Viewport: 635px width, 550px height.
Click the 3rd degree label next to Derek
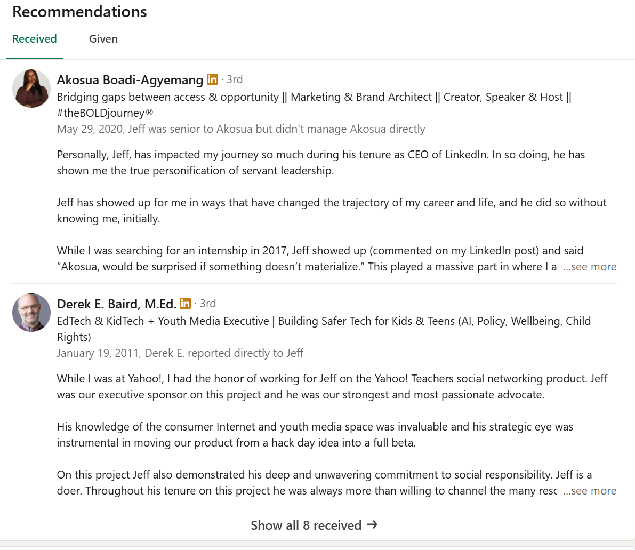(208, 304)
